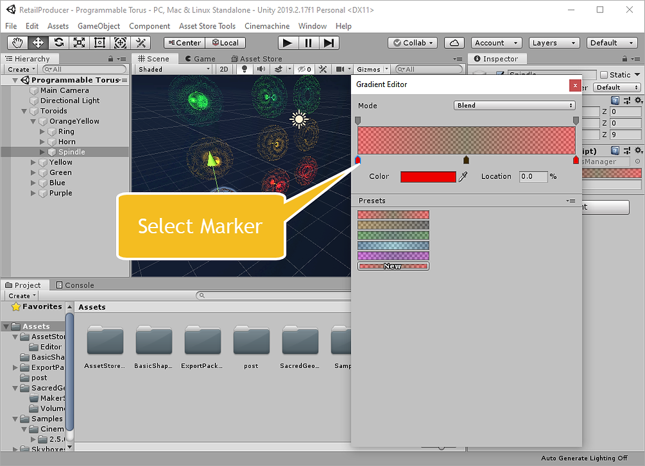Open scene camera settings icon
Screen dimensions: 645x466
[340, 69]
